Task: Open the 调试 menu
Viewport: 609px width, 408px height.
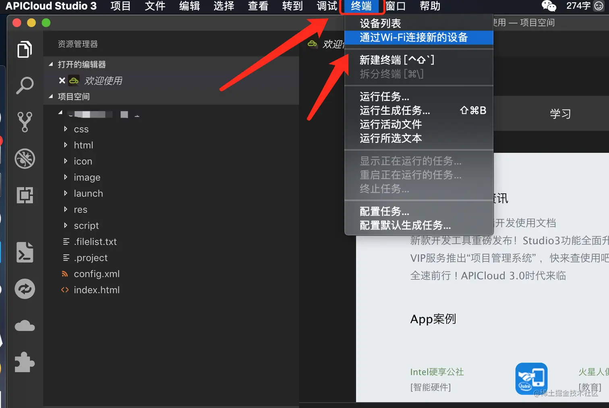Action: (327, 6)
